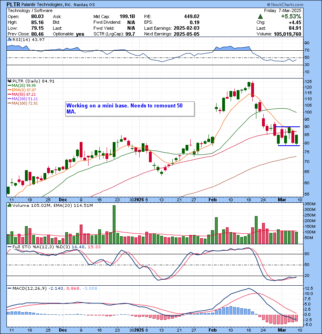Select the Prev Close value 80.46
Screen dimensions: 322x334
click(37, 34)
